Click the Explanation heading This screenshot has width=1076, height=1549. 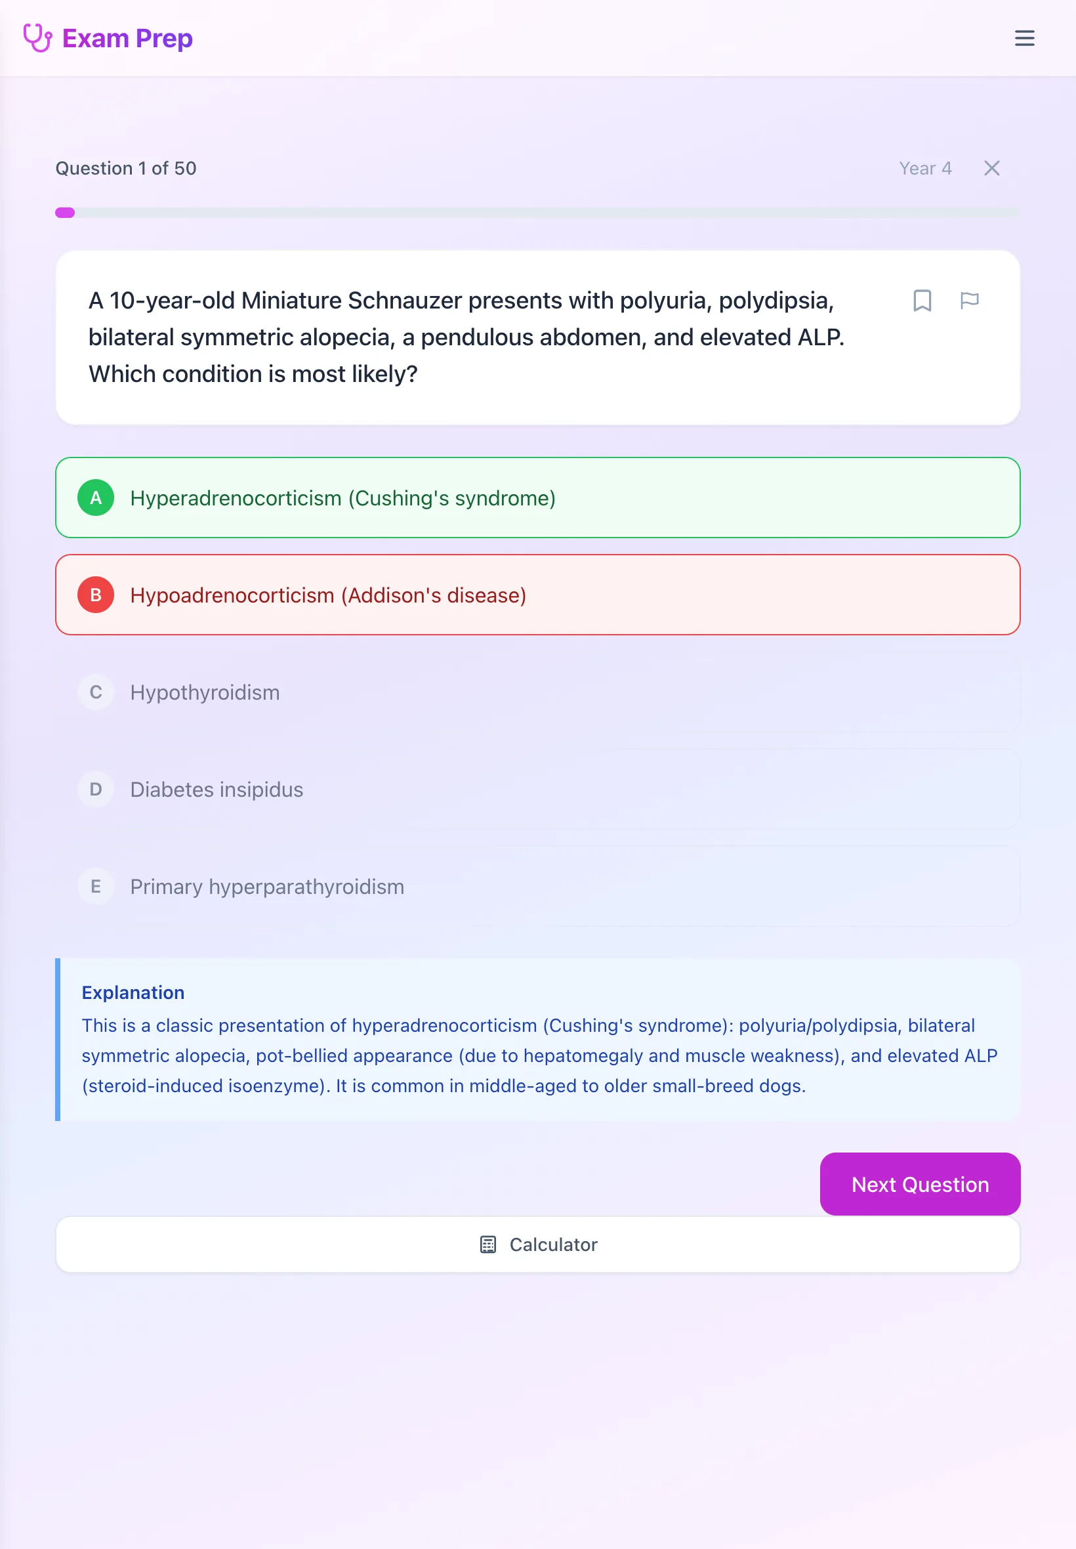pos(133,992)
